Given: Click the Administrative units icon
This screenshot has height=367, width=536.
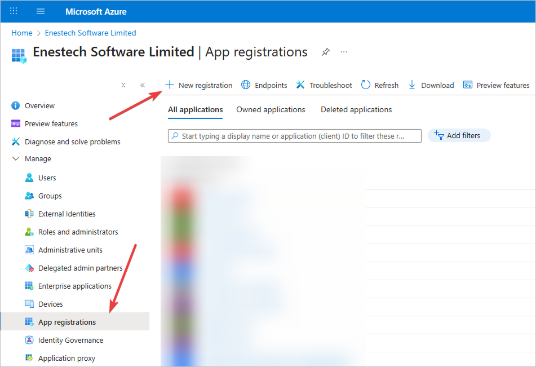Looking at the screenshot, I should point(29,250).
